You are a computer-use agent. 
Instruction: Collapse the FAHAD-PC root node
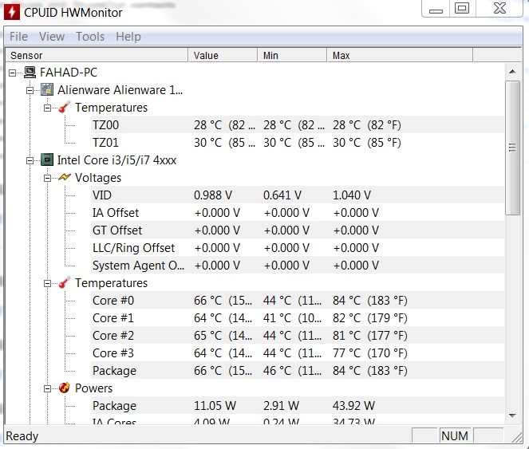[x=13, y=73]
